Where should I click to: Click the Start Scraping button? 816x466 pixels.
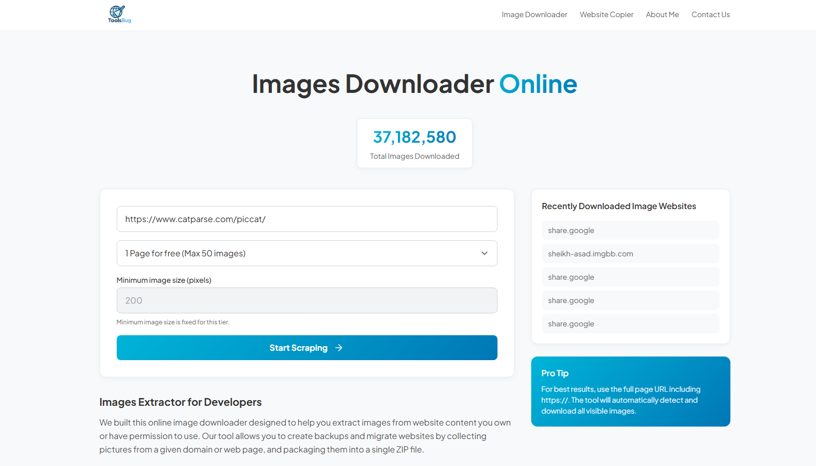307,348
